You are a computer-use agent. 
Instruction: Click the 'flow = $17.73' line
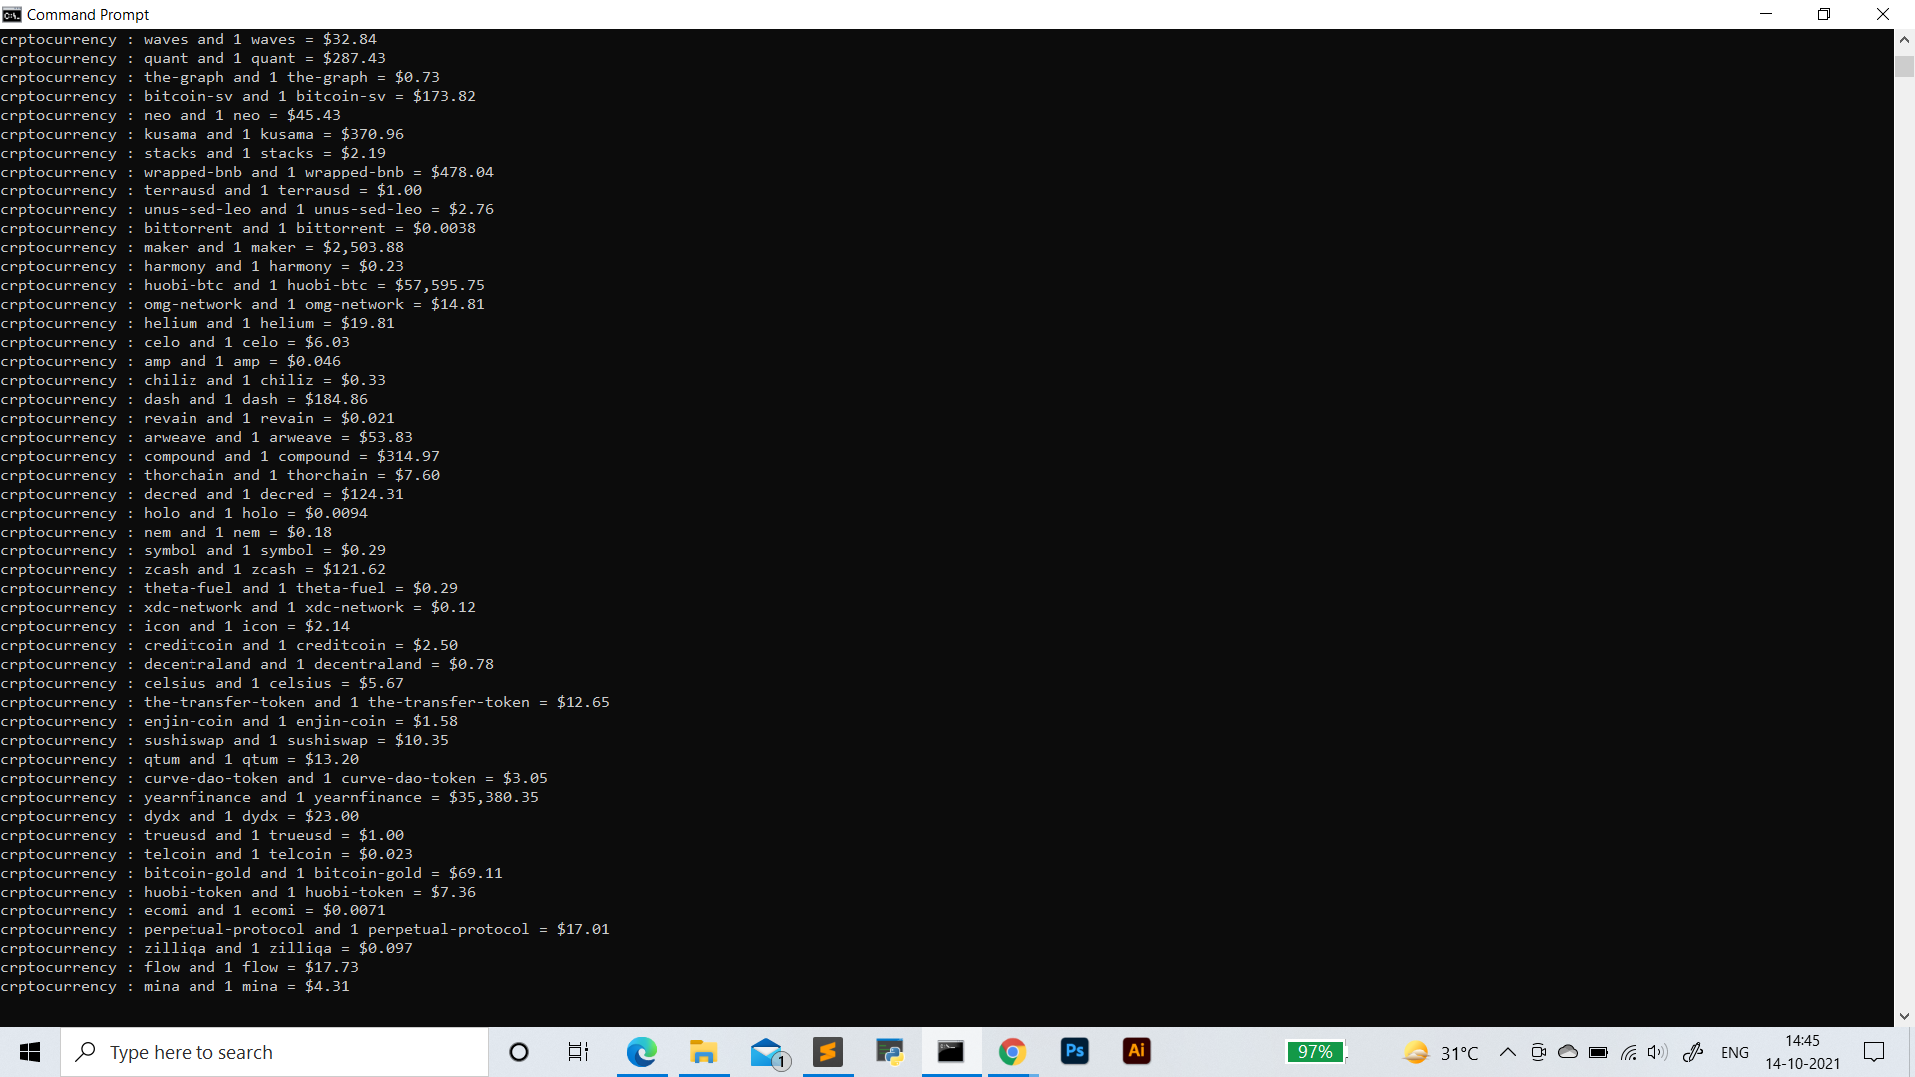tap(180, 967)
